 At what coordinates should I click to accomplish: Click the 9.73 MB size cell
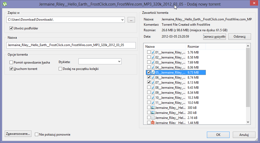tap(193, 73)
